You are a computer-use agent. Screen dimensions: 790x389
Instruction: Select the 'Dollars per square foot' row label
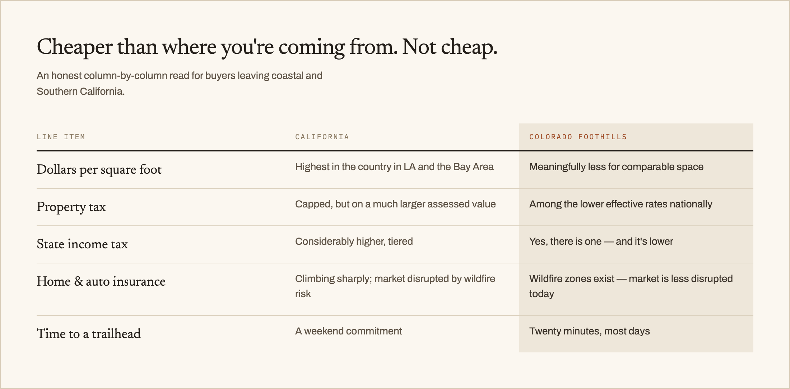pos(99,169)
